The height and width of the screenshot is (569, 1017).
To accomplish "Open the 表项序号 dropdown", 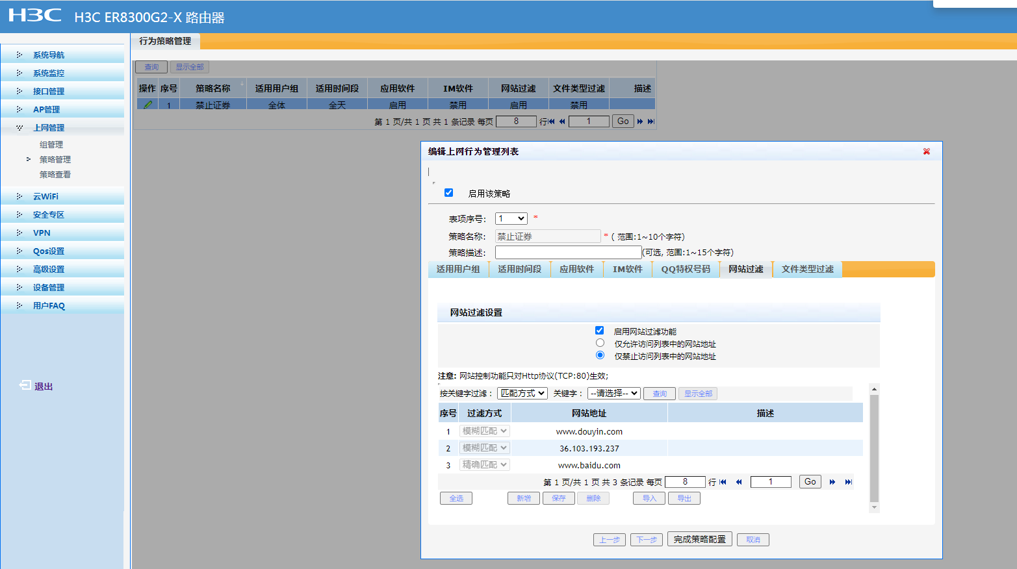I will 511,219.
